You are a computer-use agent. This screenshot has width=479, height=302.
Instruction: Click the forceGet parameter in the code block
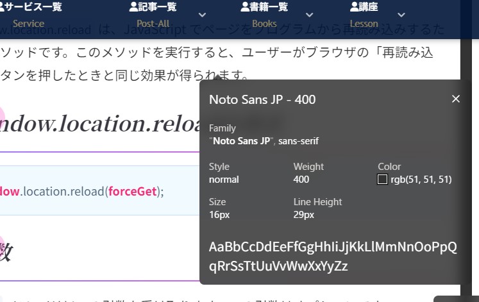[133, 191]
